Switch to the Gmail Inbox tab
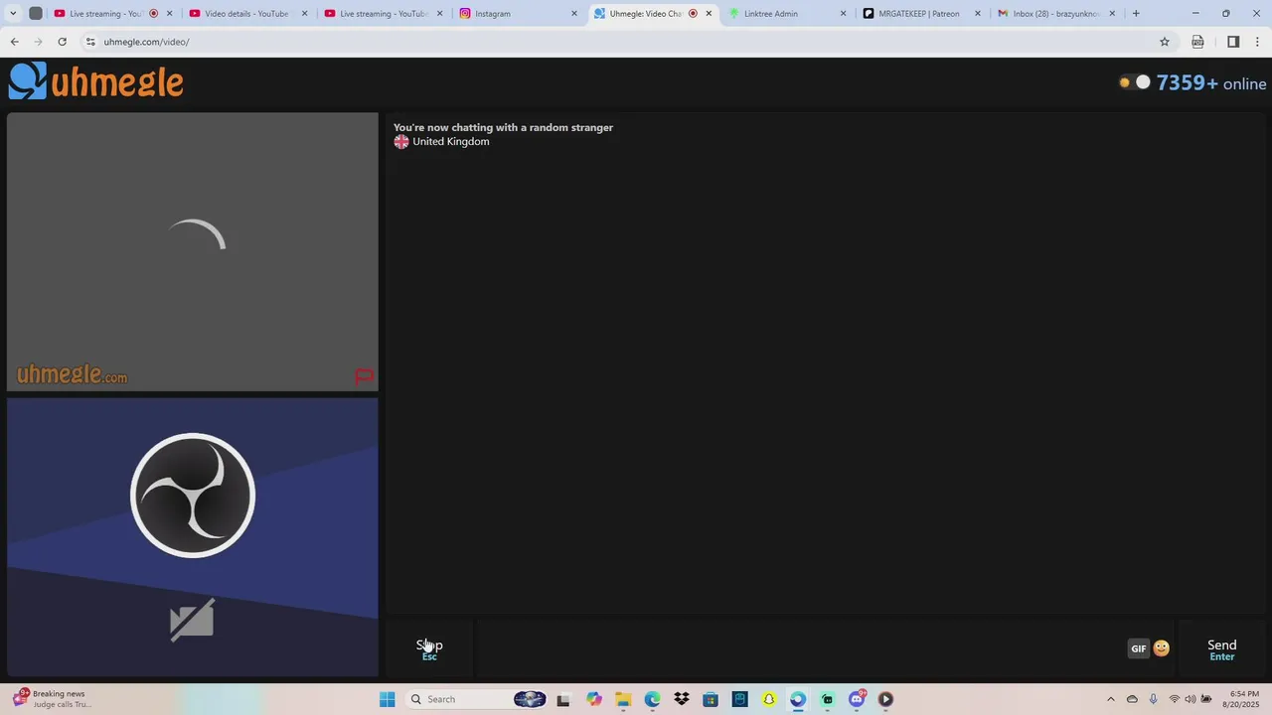Image resolution: width=1272 pixels, height=715 pixels. [1053, 14]
